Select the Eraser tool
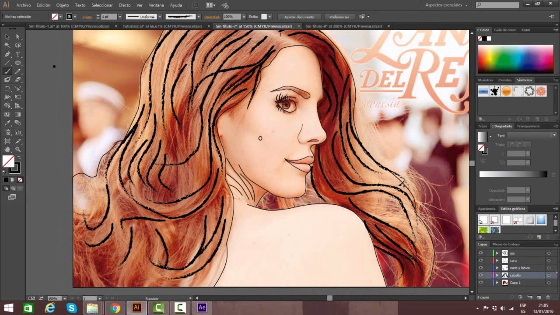 [18, 80]
